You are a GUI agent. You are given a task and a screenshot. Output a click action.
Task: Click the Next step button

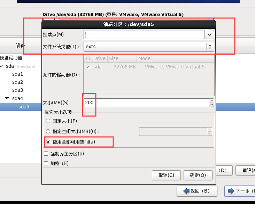tap(240, 191)
